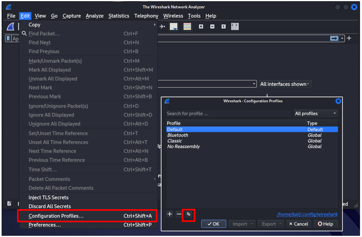The height and width of the screenshot is (237, 362).
Task: Open Preferences from Edit menu
Action: pos(89,225)
